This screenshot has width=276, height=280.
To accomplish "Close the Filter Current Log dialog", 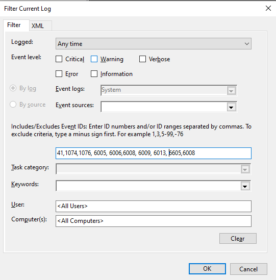I will (x=268, y=8).
